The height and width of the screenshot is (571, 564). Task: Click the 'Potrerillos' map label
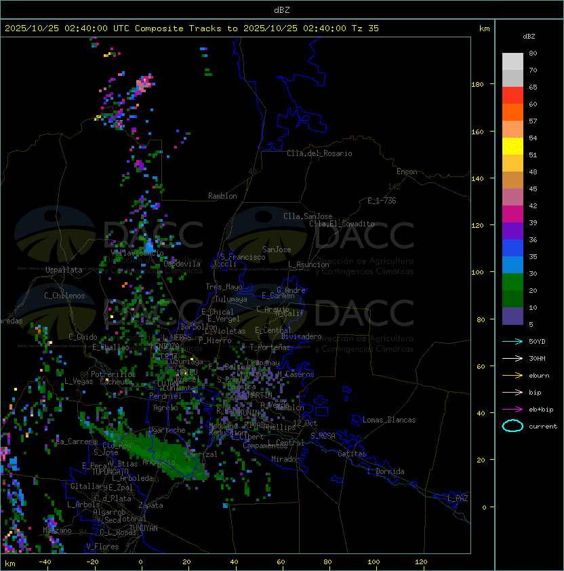[113, 374]
